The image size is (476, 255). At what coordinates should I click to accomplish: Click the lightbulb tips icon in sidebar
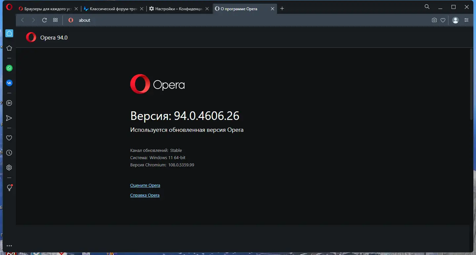(9, 188)
